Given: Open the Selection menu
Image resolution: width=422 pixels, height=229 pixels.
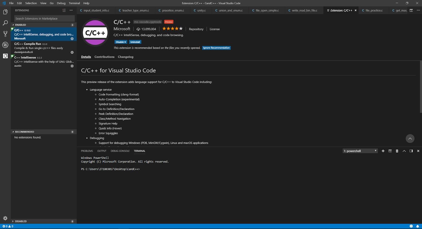Looking at the screenshot, I should pos(31,3).
